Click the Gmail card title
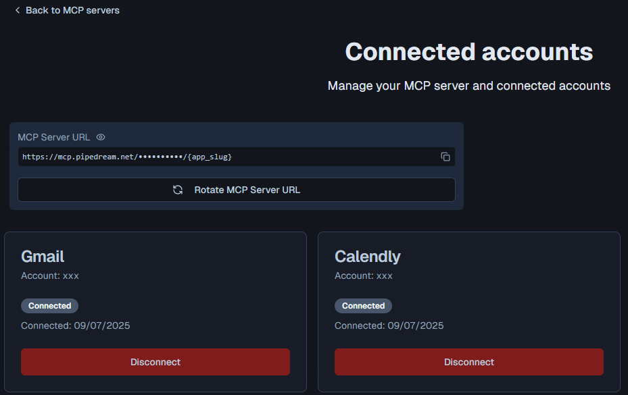This screenshot has width=628, height=395. pyautogui.click(x=43, y=257)
